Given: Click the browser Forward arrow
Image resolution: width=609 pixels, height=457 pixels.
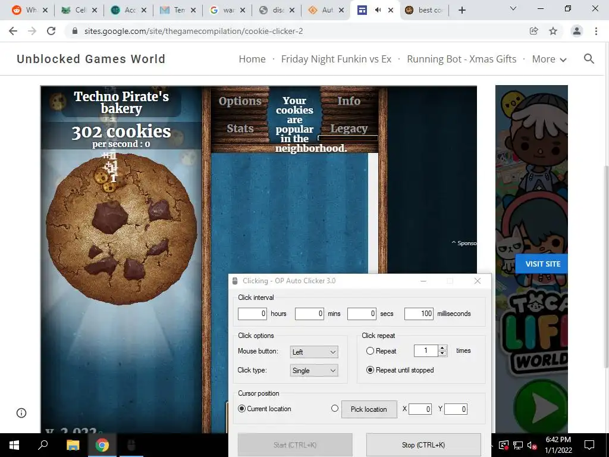Looking at the screenshot, I should coord(32,31).
